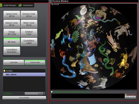Toggle the All Const. button off
This screenshot has width=139, height=104.
[x=12, y=42]
